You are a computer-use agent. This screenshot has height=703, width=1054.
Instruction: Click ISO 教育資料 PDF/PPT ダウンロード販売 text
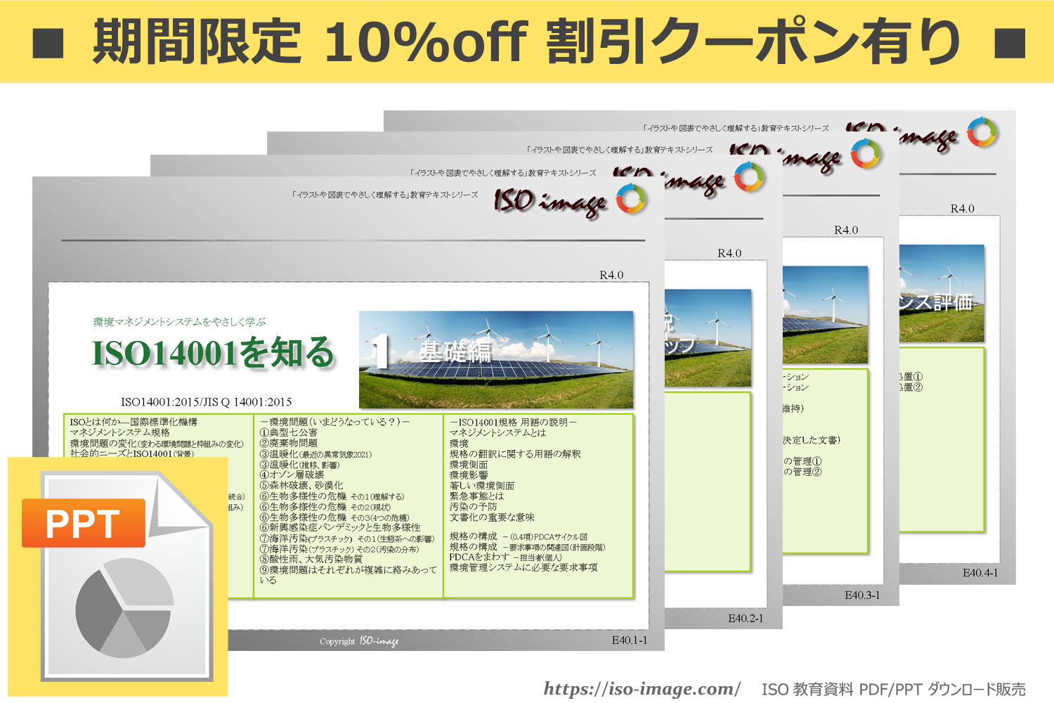tap(893, 689)
